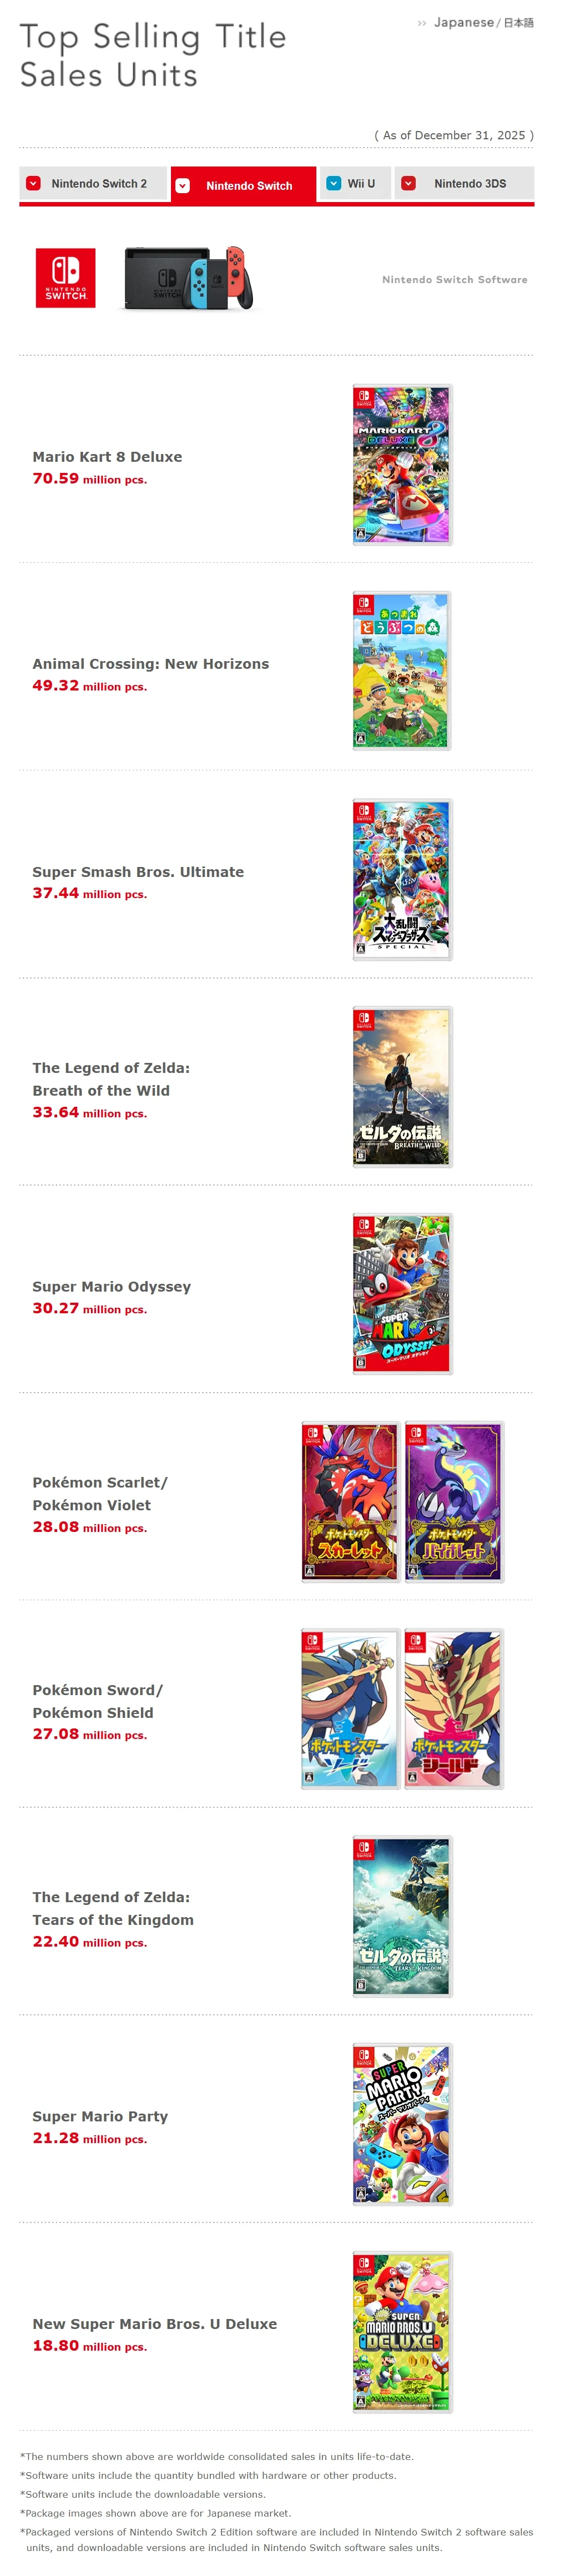
Task: Click Super Smash Bros. Ultimate cover
Action: (x=402, y=880)
